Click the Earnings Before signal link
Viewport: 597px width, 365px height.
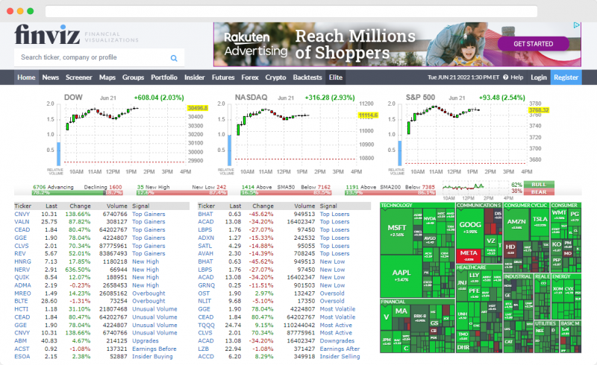coord(154,349)
